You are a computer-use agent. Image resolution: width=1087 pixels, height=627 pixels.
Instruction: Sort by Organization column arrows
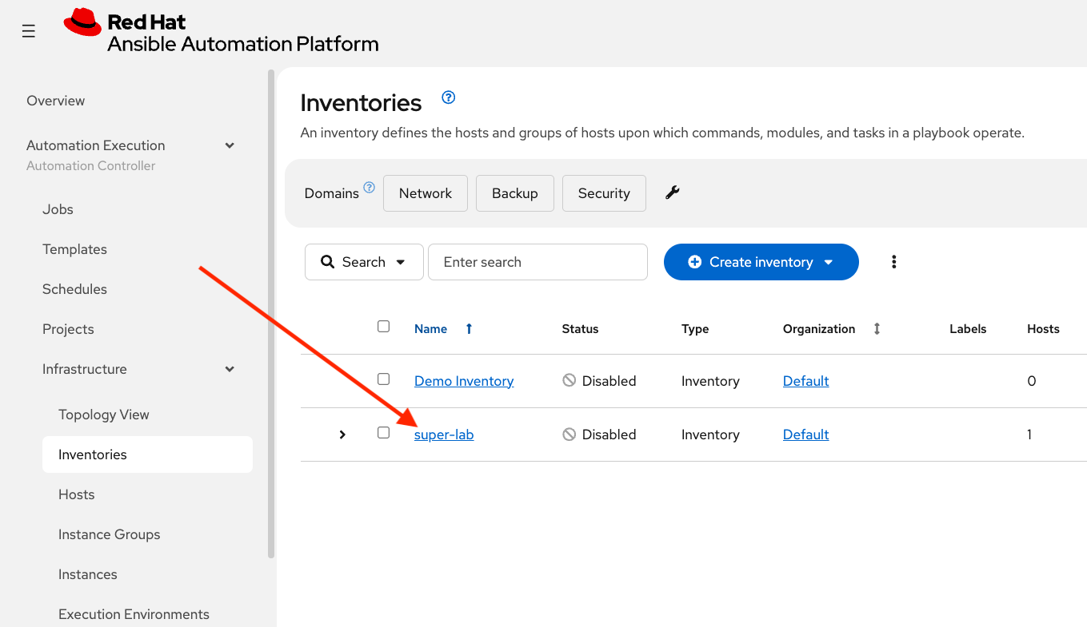click(877, 328)
